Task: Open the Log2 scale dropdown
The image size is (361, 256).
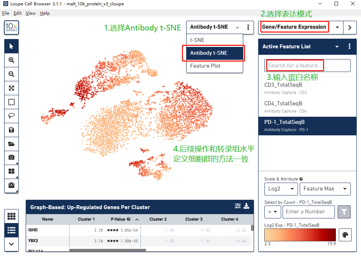Action: point(281,189)
